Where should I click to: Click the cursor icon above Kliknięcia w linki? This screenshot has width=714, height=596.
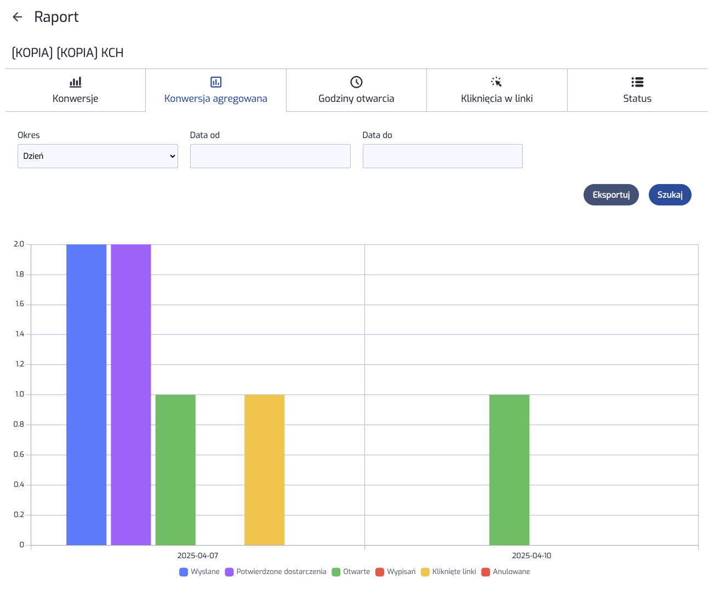click(x=496, y=82)
